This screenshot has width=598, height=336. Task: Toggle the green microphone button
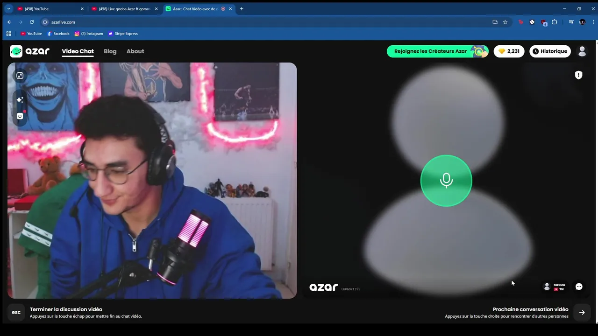[x=446, y=181]
